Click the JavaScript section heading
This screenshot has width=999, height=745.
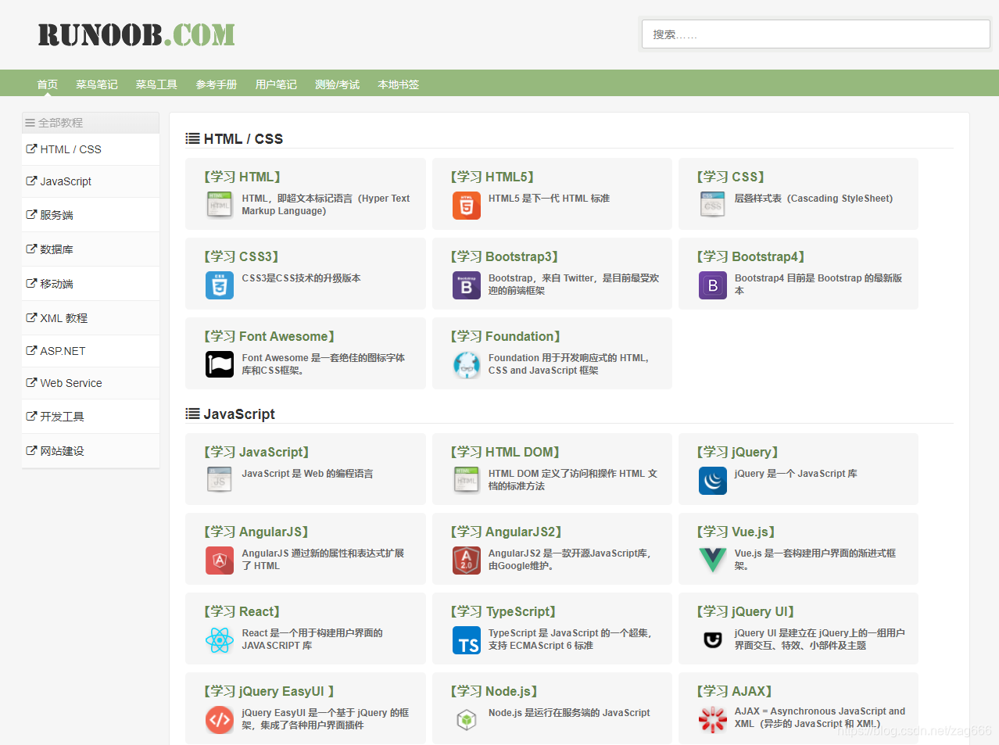click(x=231, y=414)
